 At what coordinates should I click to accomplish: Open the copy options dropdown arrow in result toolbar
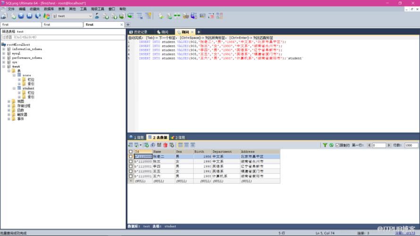click(141, 145)
